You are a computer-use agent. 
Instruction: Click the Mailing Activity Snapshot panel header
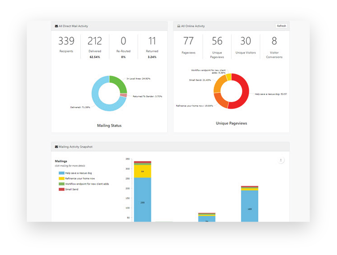pyautogui.click(x=170, y=147)
